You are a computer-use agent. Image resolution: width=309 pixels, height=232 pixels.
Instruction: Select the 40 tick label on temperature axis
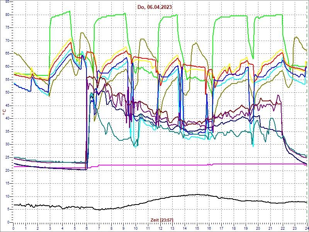pos(7,119)
